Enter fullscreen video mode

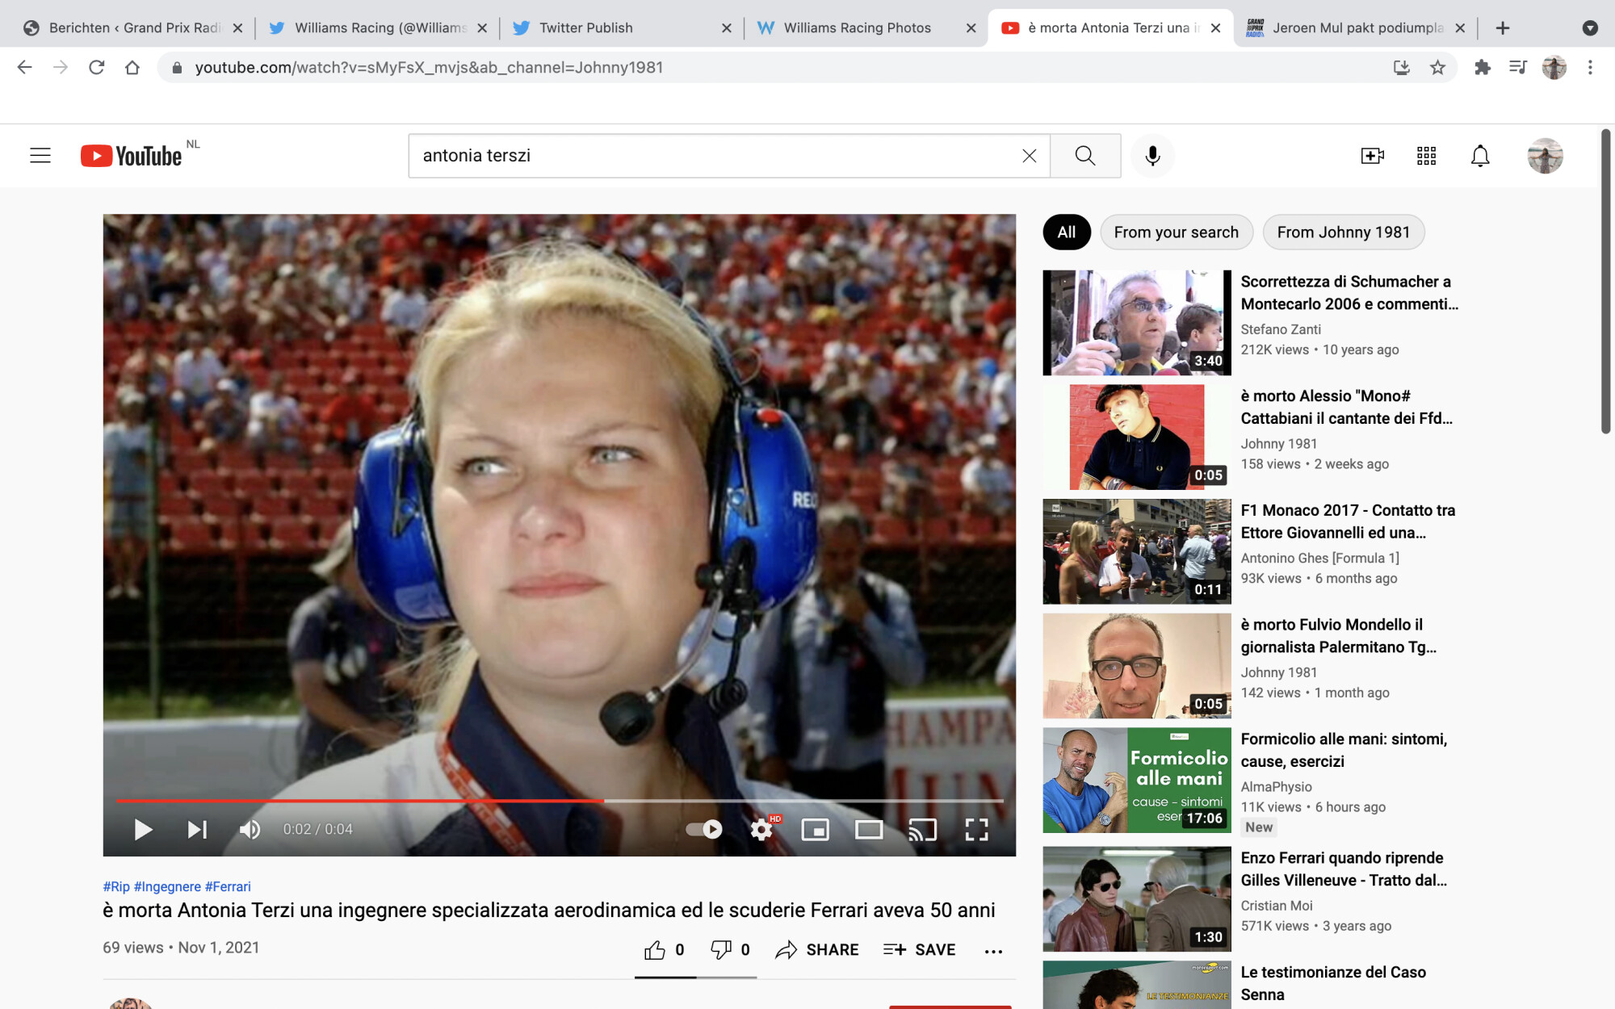tap(976, 829)
